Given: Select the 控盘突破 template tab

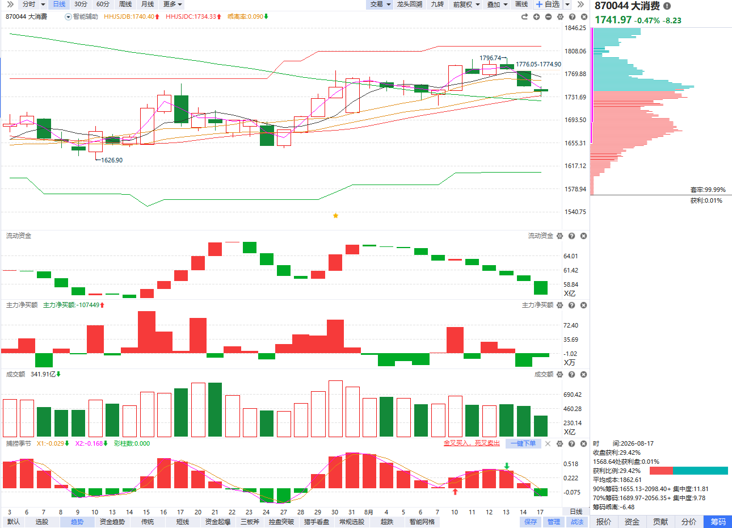Looking at the screenshot, I should point(281,522).
